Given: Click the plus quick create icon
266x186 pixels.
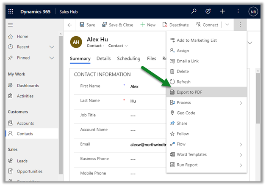Looking at the screenshot, I should coord(222,11).
